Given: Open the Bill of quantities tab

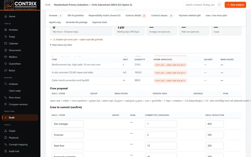Looking at the screenshot, I should pyautogui.click(x=76, y=16).
